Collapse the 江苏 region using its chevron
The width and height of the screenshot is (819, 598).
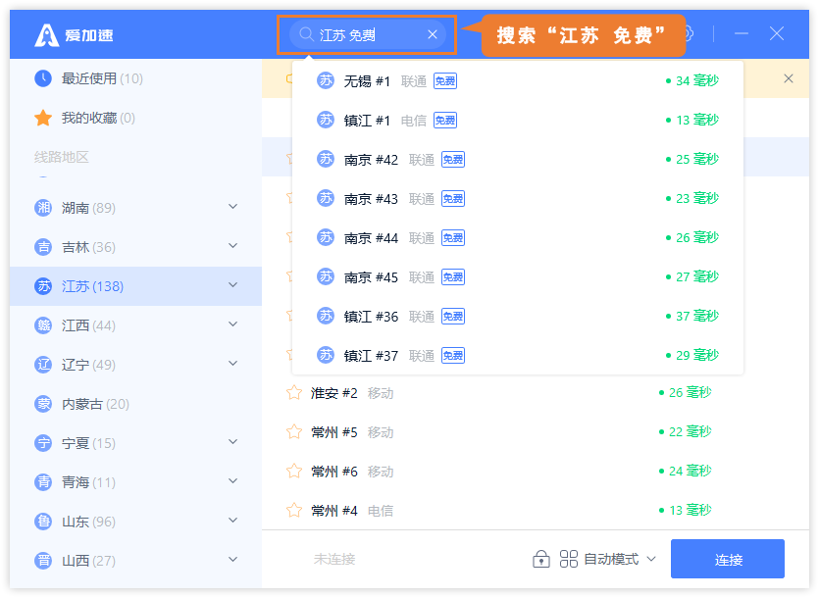(x=232, y=285)
